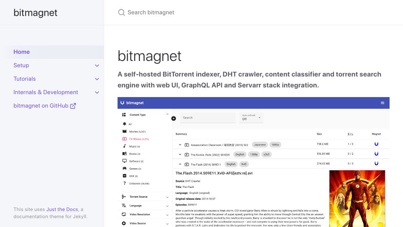Click the external link icon beside GitHub
403x227 pixels.
(73, 106)
